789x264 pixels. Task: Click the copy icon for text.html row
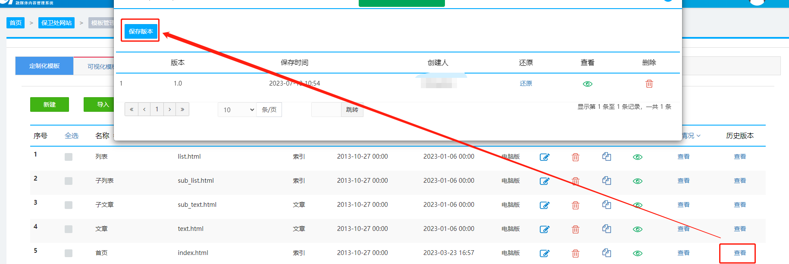[607, 229]
